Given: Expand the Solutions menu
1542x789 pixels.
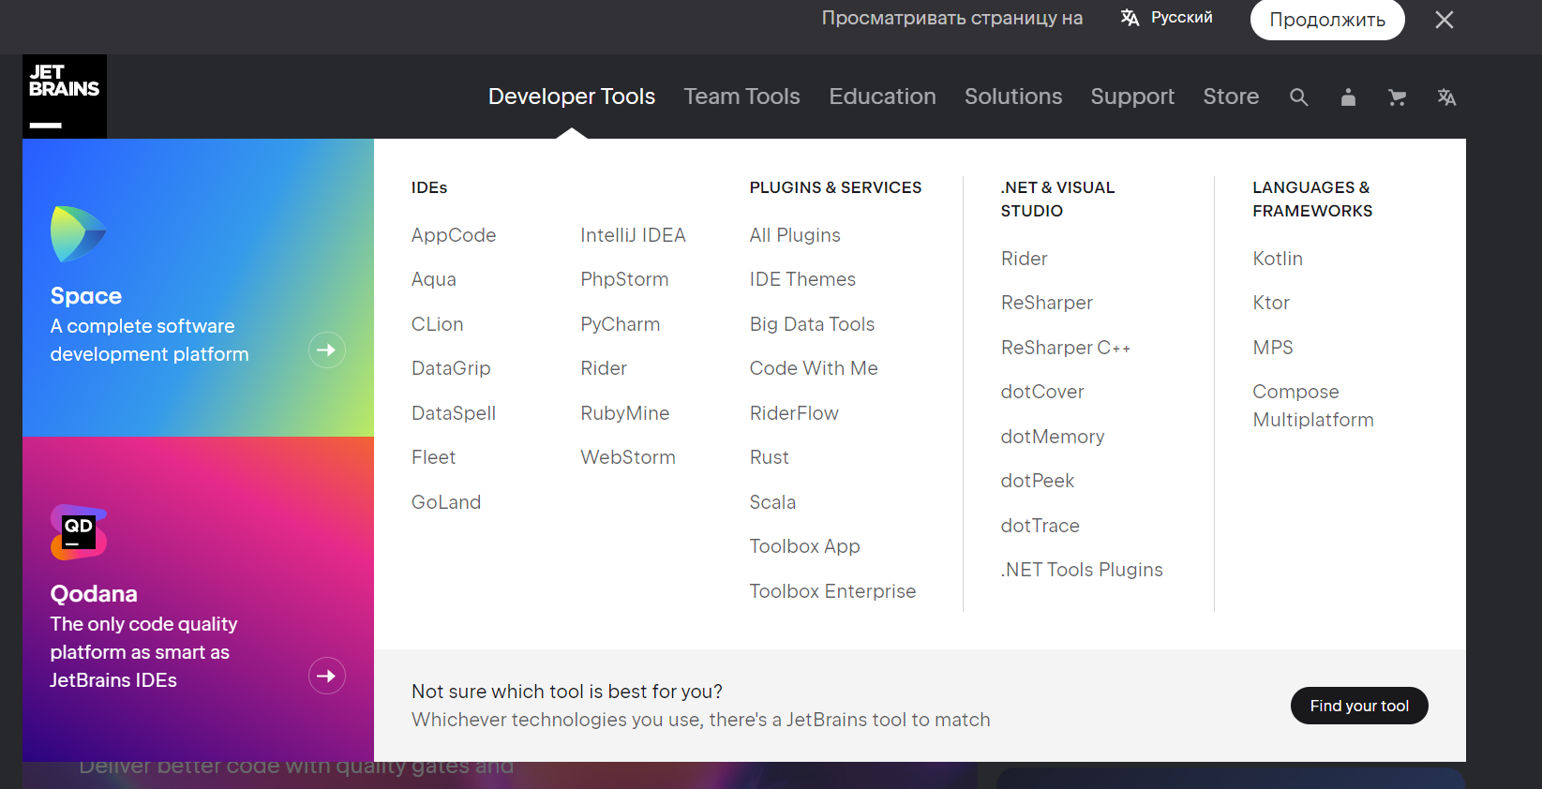Looking at the screenshot, I should 1013,97.
